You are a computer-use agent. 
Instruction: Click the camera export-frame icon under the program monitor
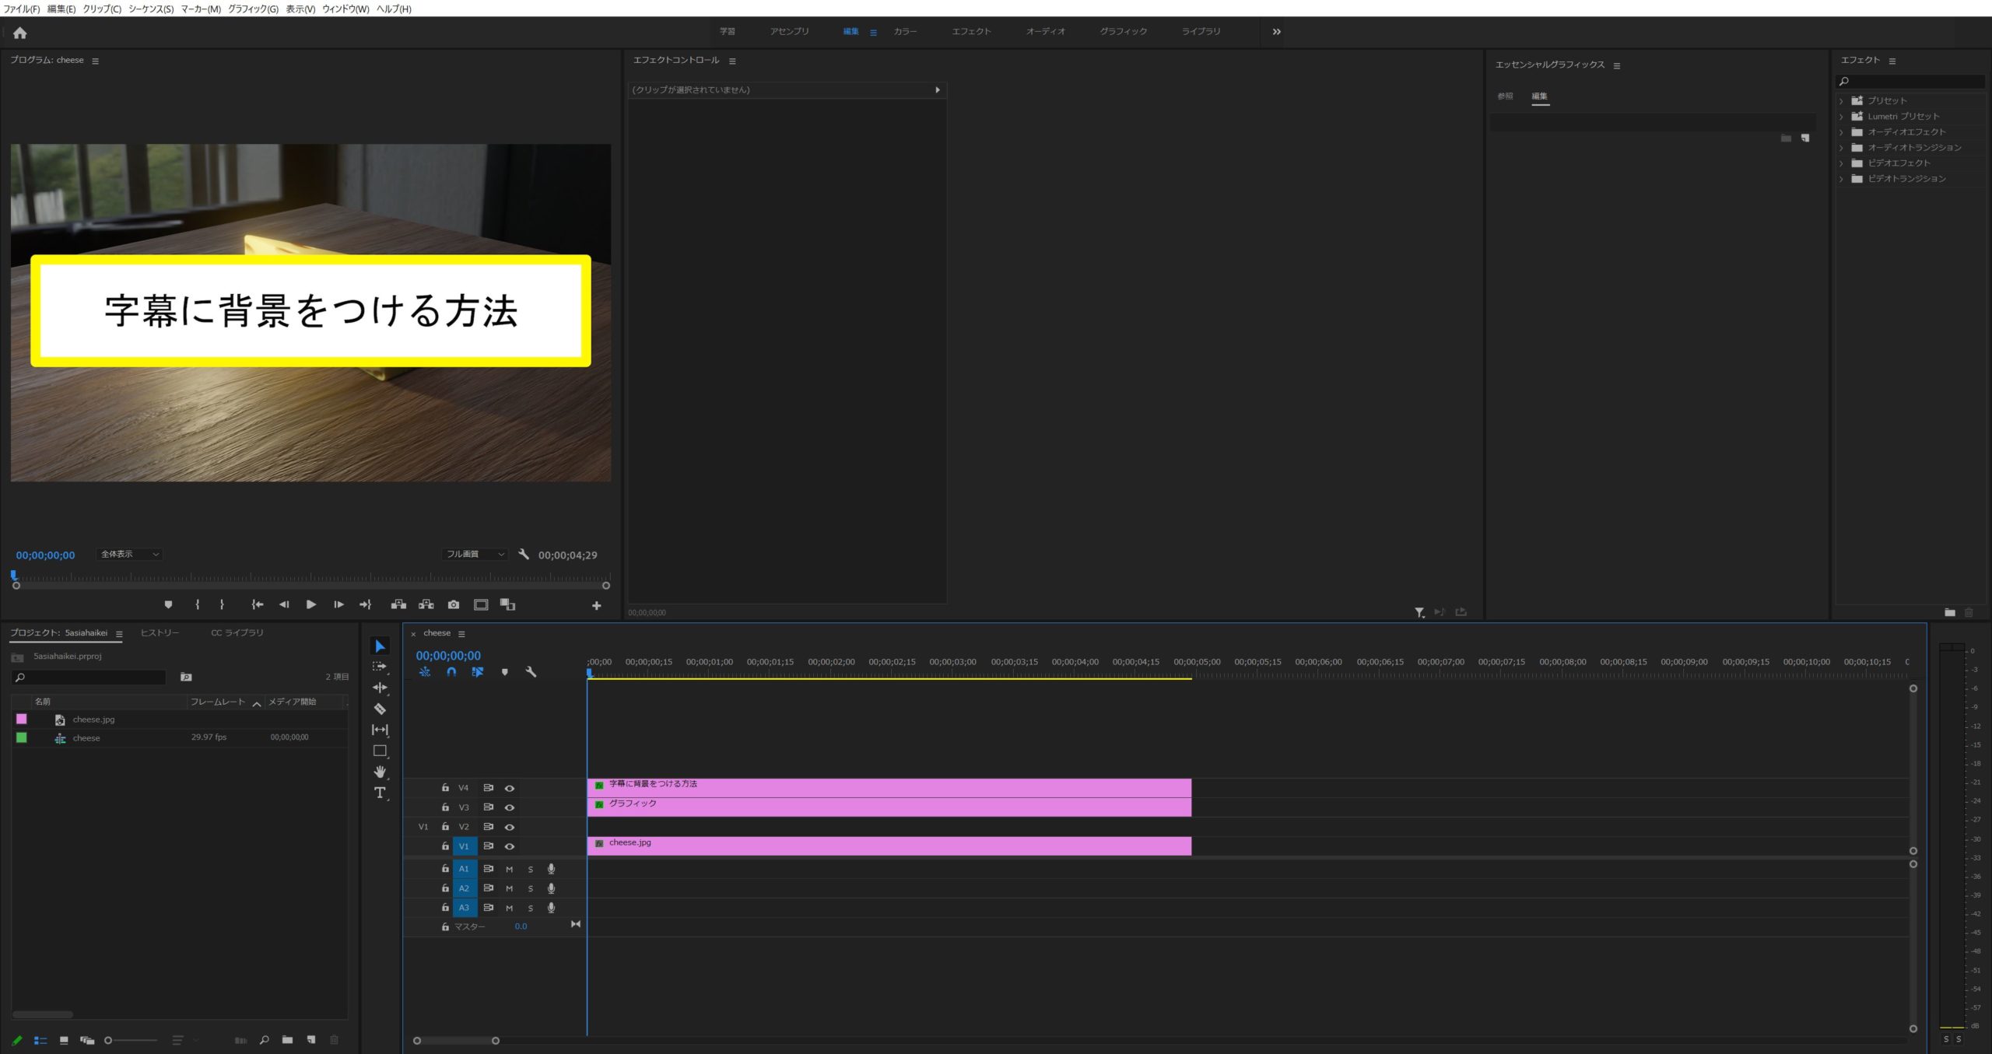click(454, 604)
